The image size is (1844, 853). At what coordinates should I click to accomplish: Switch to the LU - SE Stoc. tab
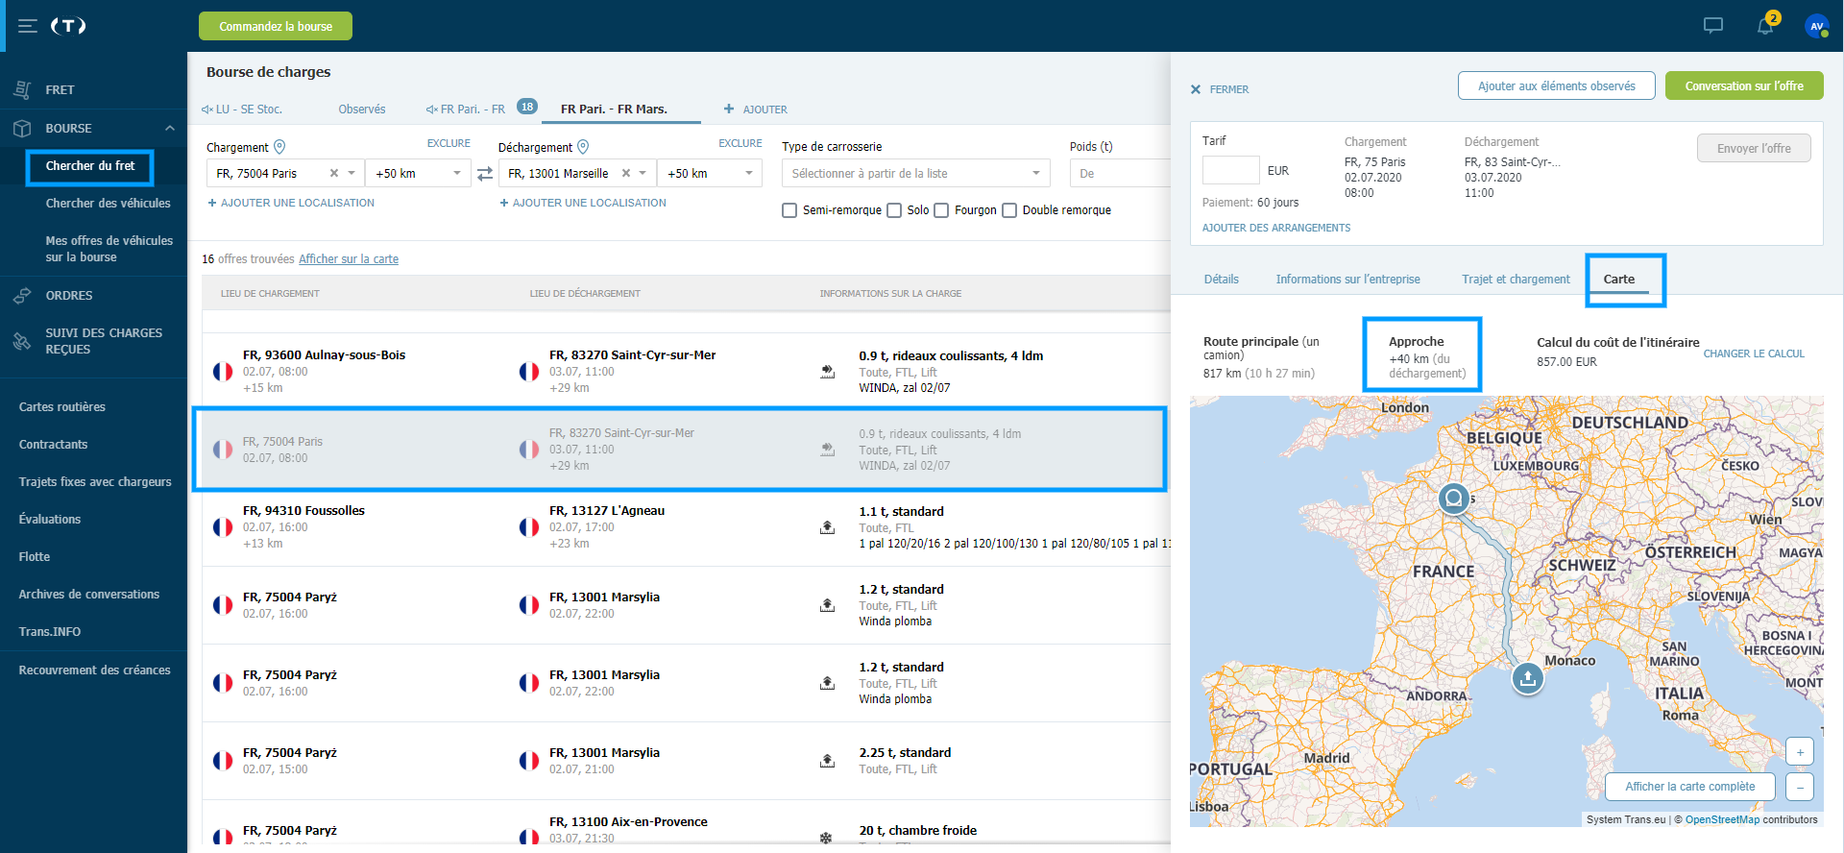click(x=242, y=110)
